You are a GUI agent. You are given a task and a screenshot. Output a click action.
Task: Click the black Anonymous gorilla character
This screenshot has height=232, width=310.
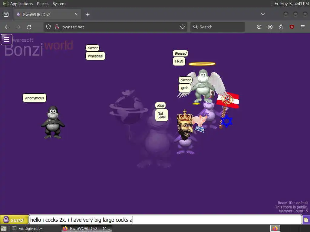point(53,123)
